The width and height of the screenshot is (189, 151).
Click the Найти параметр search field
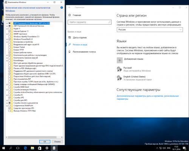90,22
